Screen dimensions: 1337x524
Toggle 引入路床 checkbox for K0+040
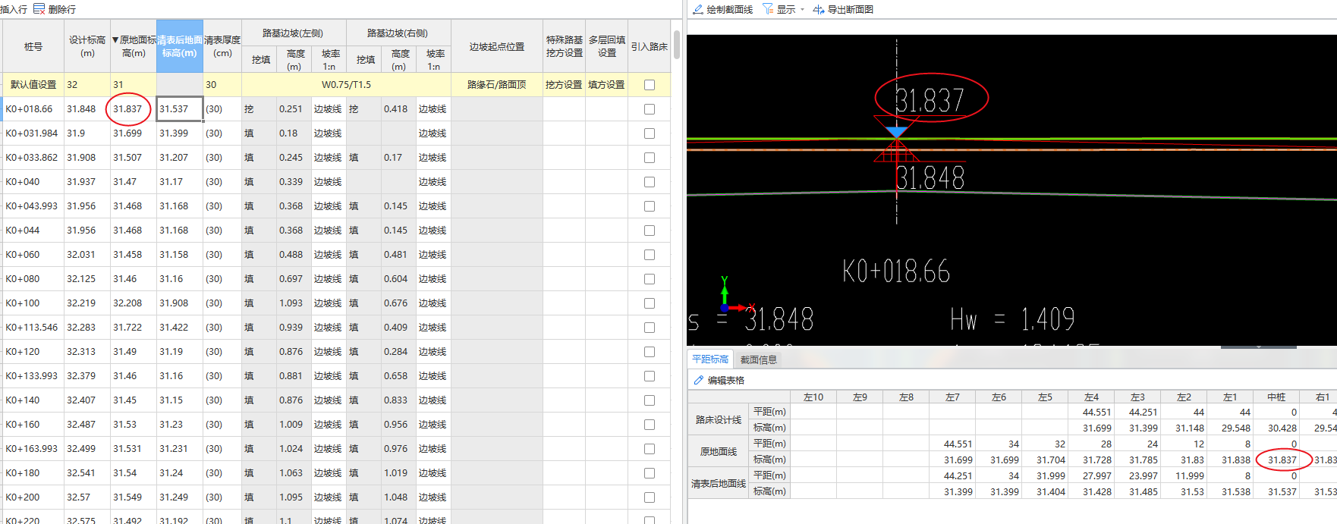pyautogui.click(x=650, y=182)
